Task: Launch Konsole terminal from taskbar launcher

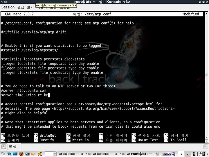Action: tap(28, 154)
